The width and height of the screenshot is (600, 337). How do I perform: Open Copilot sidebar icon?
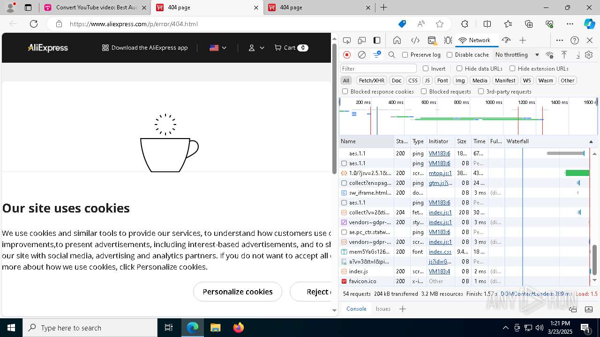pyautogui.click(x=589, y=24)
